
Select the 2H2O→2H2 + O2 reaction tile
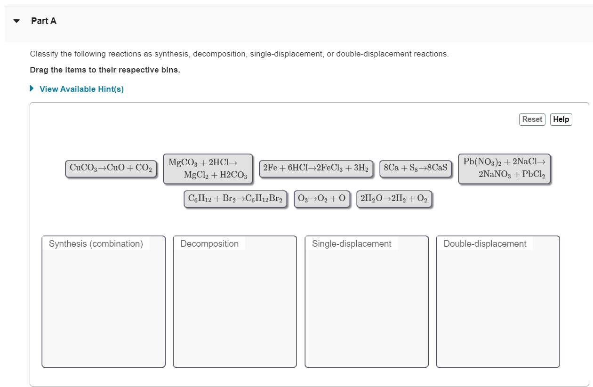click(395, 199)
